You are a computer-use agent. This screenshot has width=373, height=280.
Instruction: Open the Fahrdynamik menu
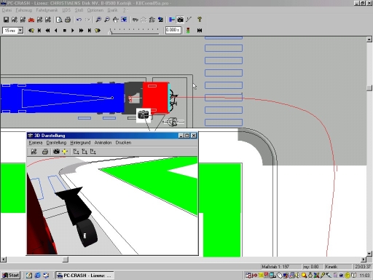point(47,10)
